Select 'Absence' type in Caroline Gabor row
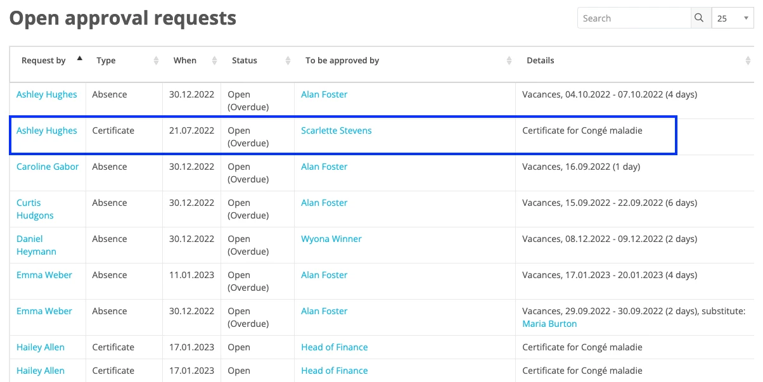 pyautogui.click(x=110, y=167)
